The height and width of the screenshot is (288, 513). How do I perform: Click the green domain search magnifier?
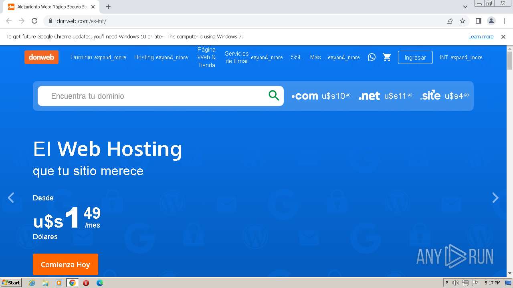coord(274,96)
